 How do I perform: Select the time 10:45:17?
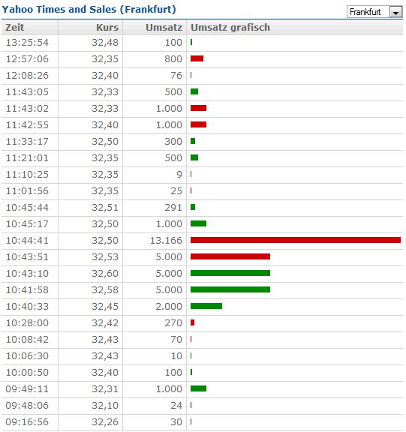27,224
